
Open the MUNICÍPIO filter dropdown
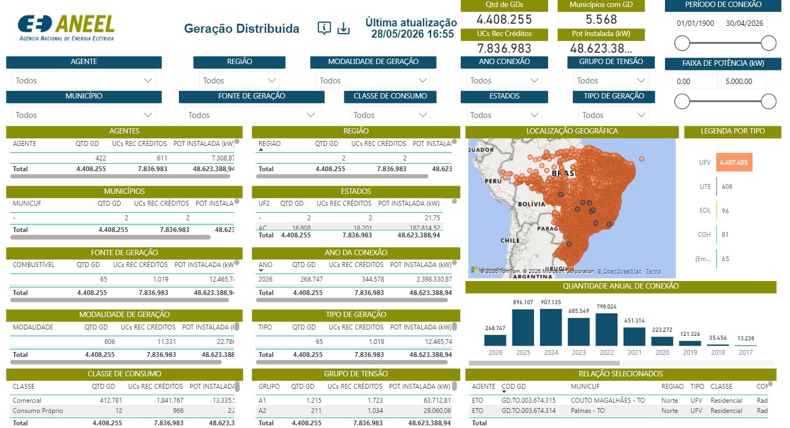(x=84, y=115)
